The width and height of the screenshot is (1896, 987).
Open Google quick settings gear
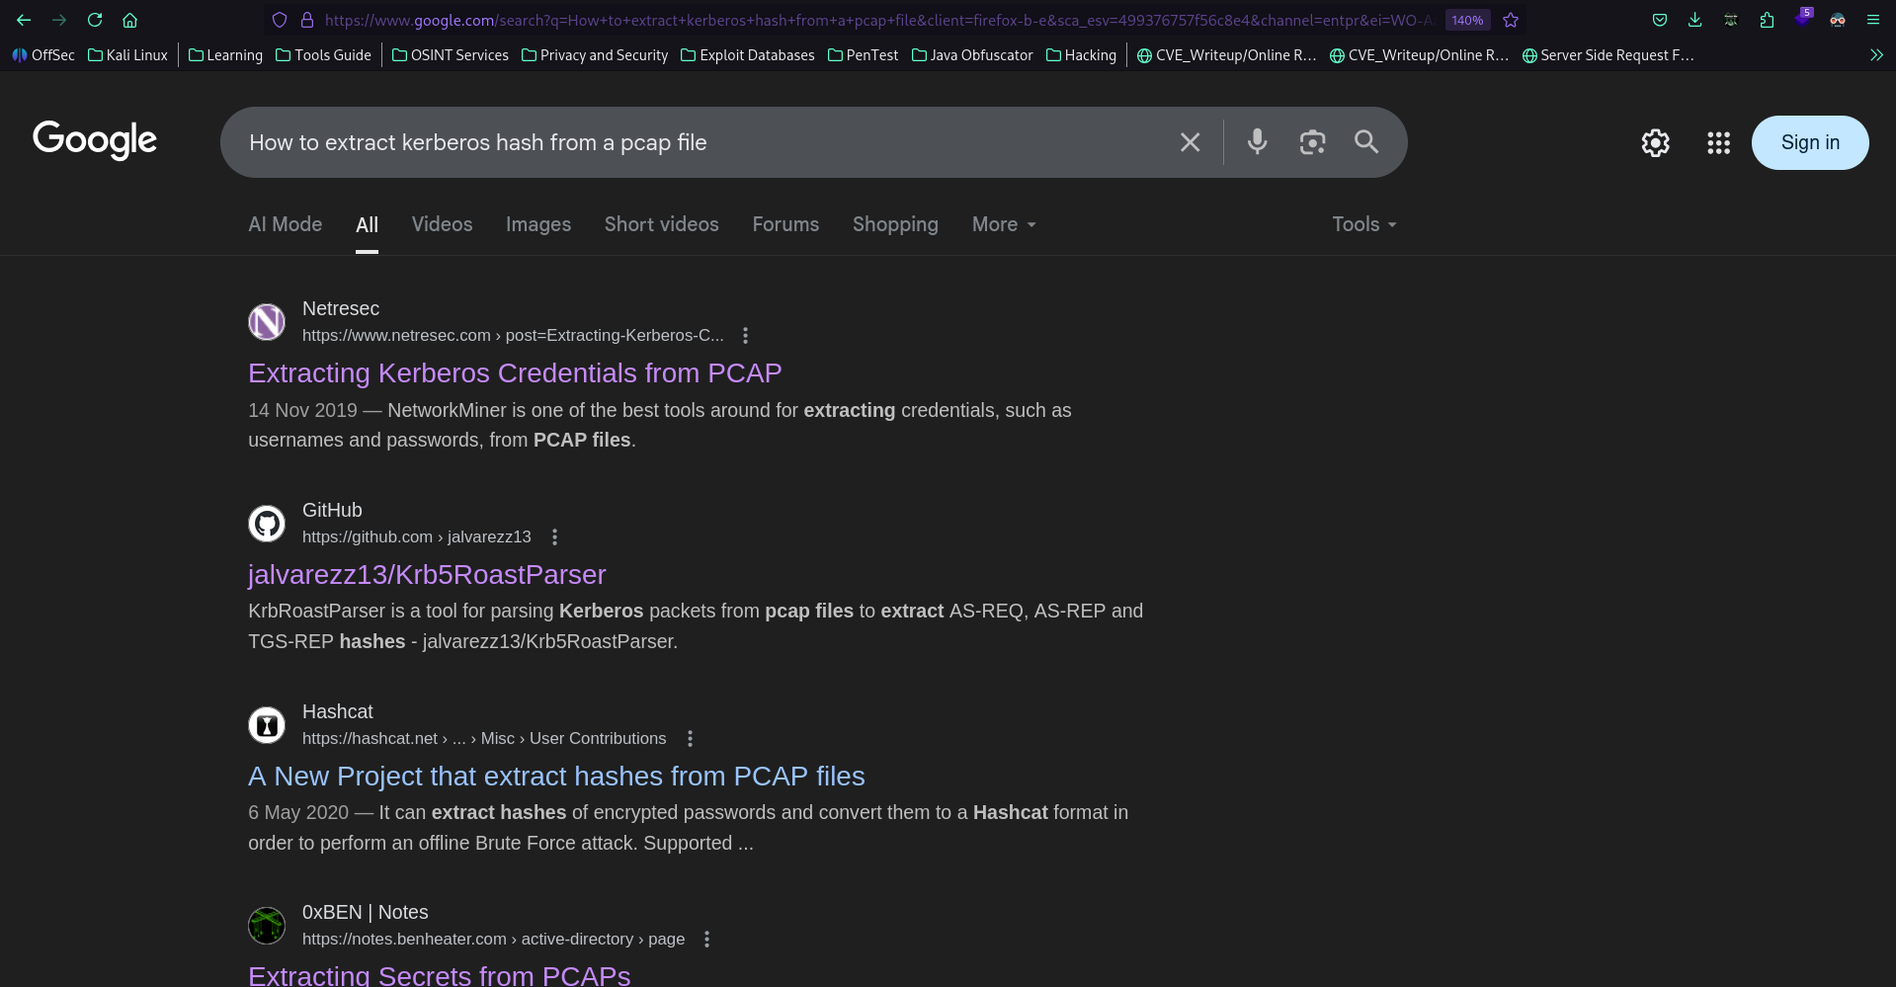pyautogui.click(x=1656, y=143)
